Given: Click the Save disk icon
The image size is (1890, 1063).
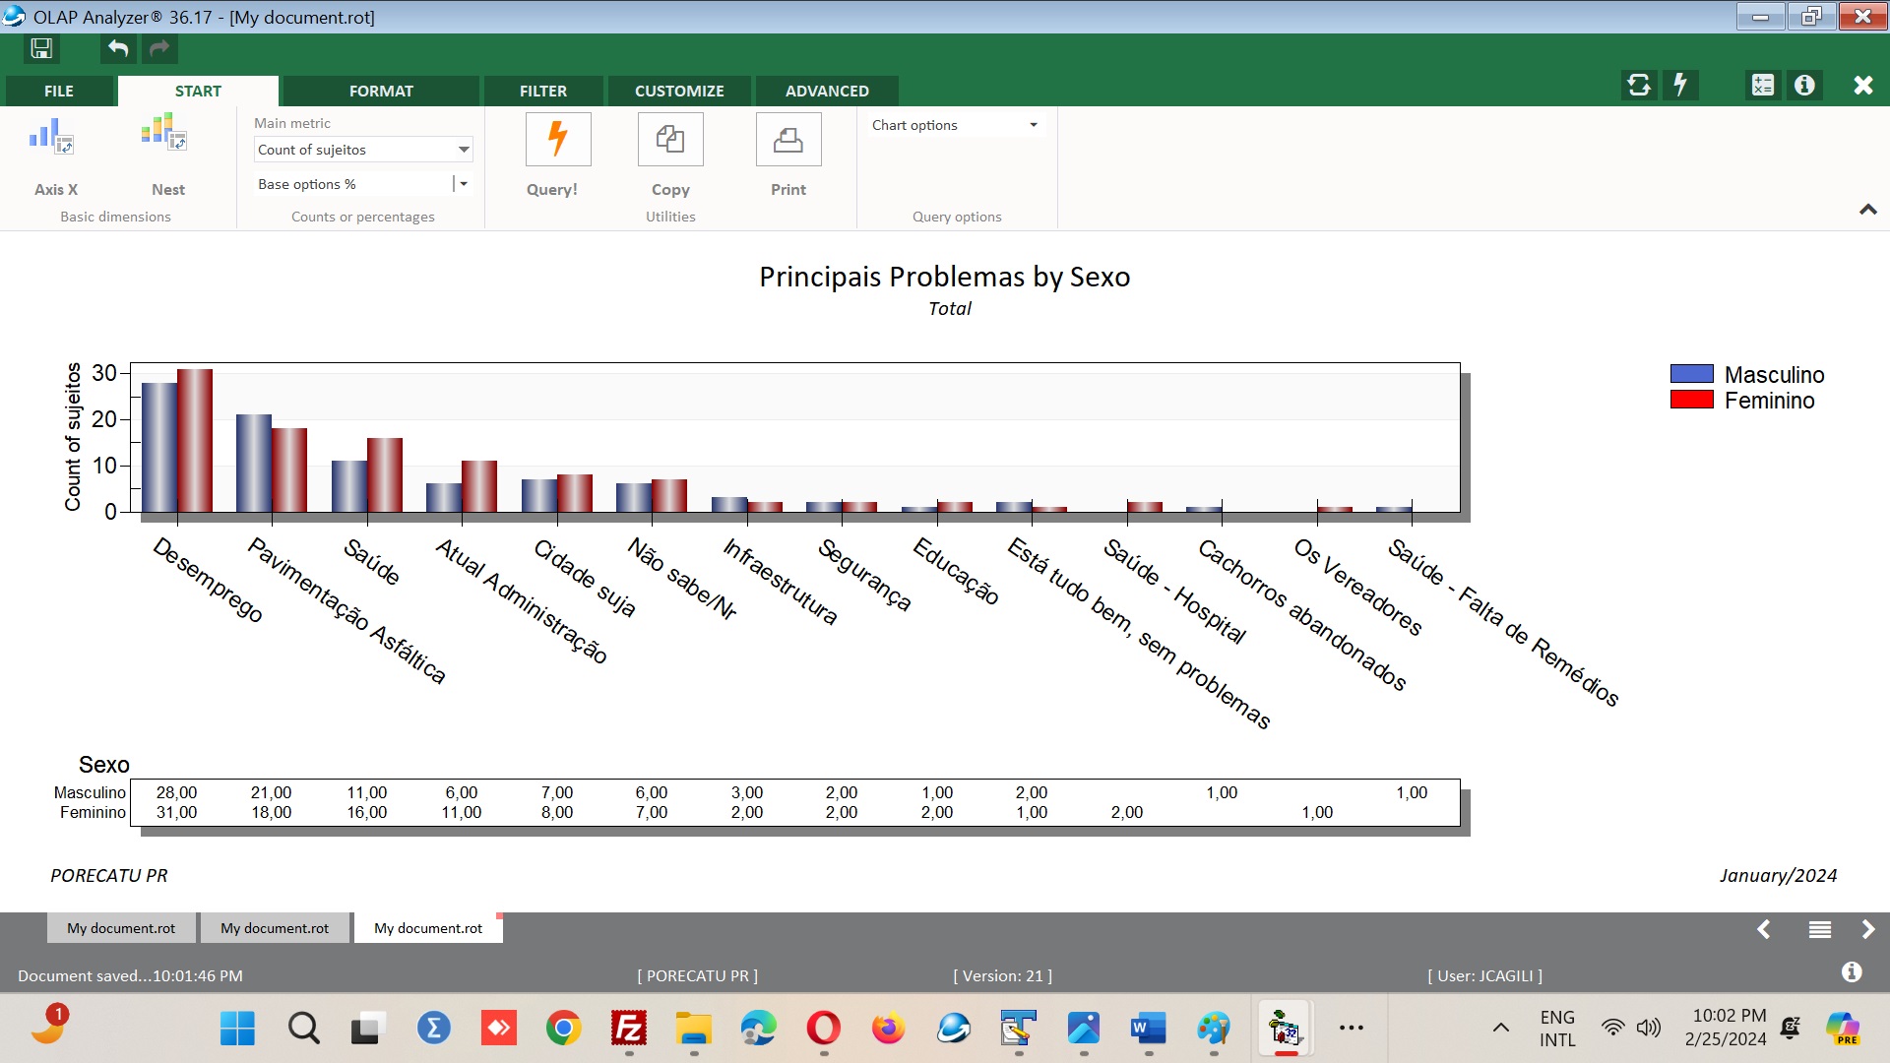Looking at the screenshot, I should [x=41, y=48].
